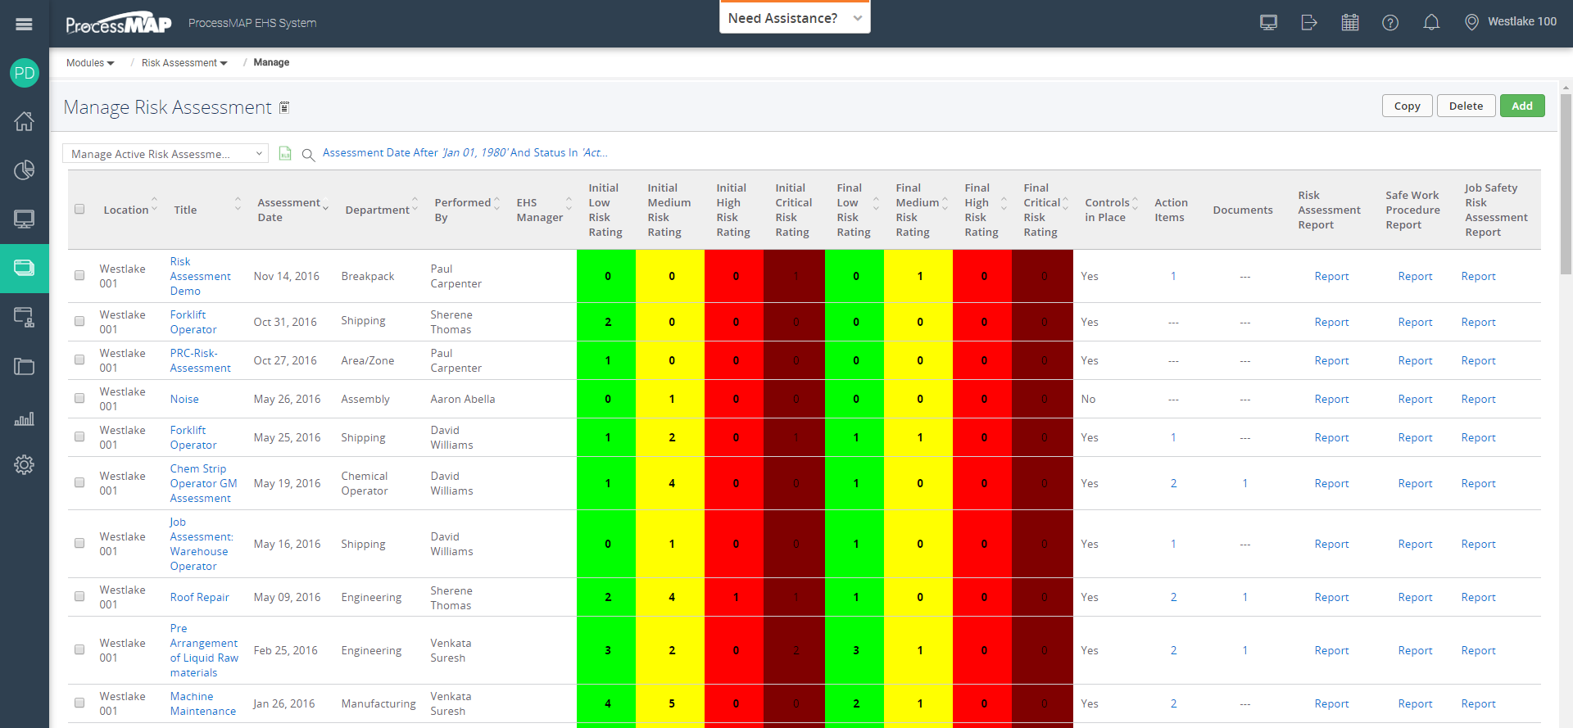Viewport: 1573px width, 728px height.
Task: Click the help question mark icon
Action: click(x=1390, y=22)
